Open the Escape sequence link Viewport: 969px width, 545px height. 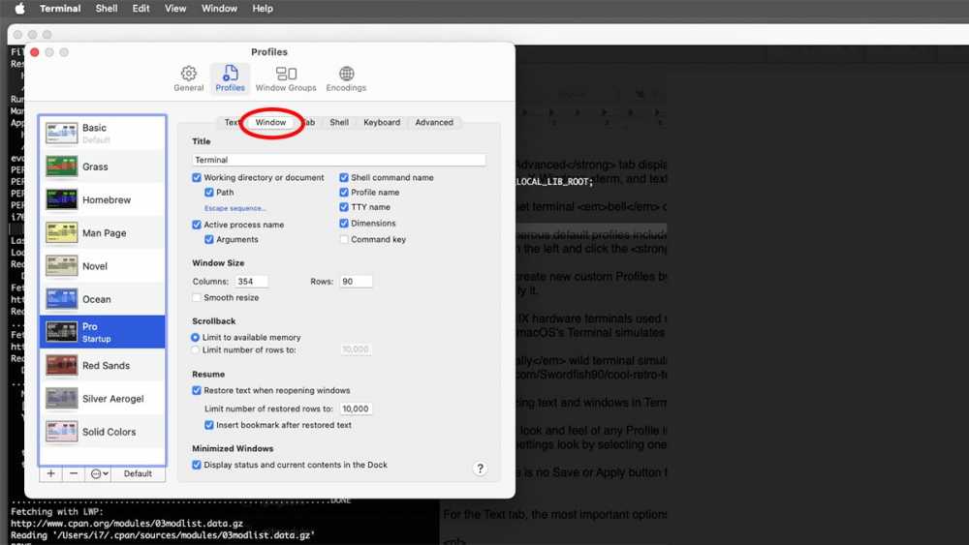tap(234, 208)
